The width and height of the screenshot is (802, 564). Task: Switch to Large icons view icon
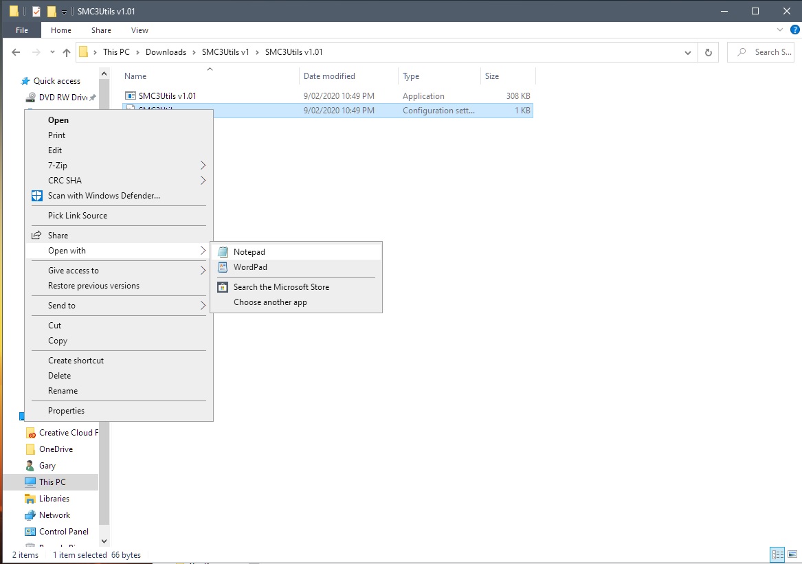pyautogui.click(x=792, y=554)
